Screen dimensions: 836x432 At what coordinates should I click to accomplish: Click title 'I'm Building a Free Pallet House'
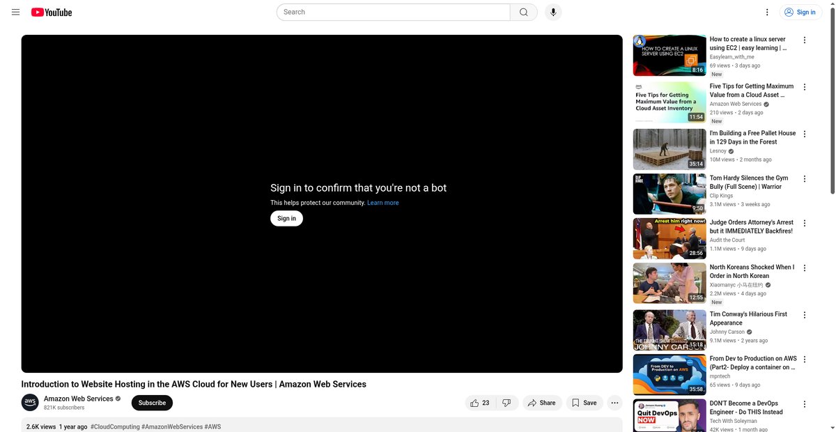click(752, 137)
